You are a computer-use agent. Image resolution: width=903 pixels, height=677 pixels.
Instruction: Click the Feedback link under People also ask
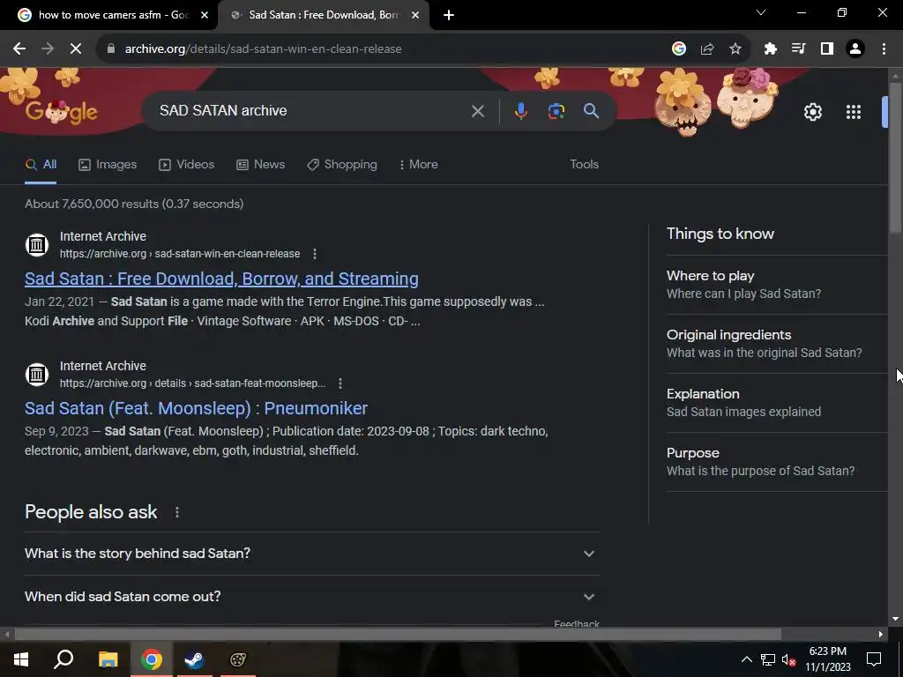click(577, 623)
